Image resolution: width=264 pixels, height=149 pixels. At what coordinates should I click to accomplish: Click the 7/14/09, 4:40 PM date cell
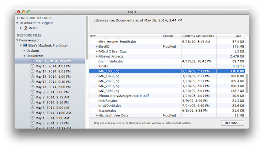point(196,105)
